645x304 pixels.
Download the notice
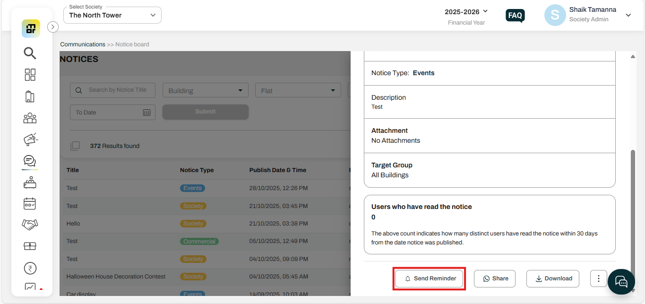coord(553,278)
